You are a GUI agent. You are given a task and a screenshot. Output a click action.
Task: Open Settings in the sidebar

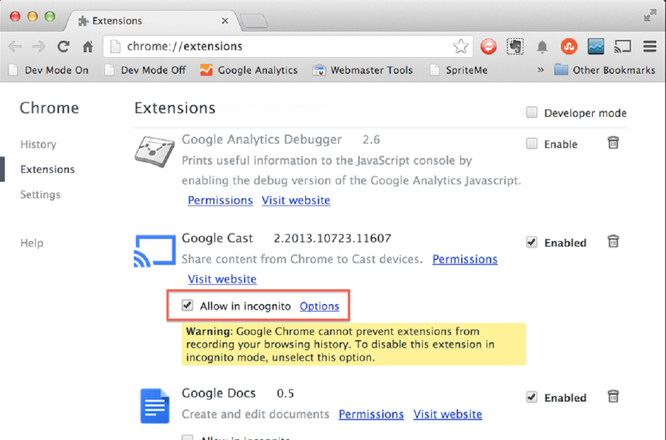click(41, 195)
